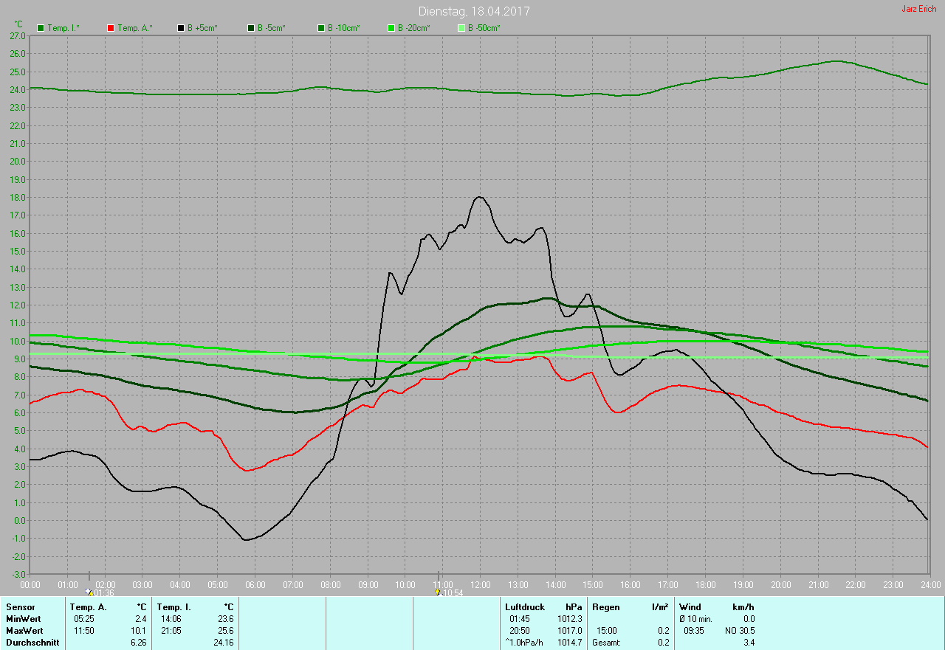Click the 'MaxWert' row label

(x=24, y=631)
